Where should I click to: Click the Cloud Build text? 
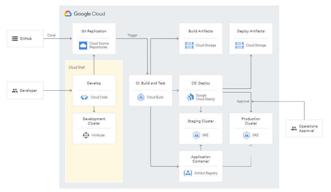click(x=155, y=97)
